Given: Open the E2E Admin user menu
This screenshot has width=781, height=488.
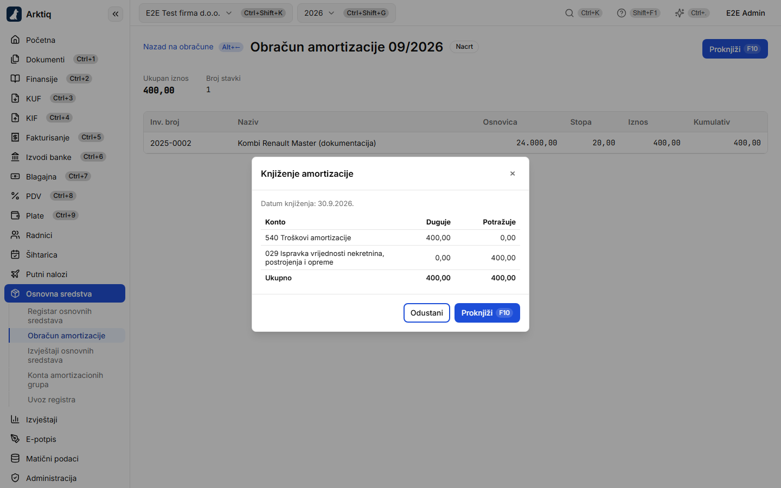Looking at the screenshot, I should [746, 13].
